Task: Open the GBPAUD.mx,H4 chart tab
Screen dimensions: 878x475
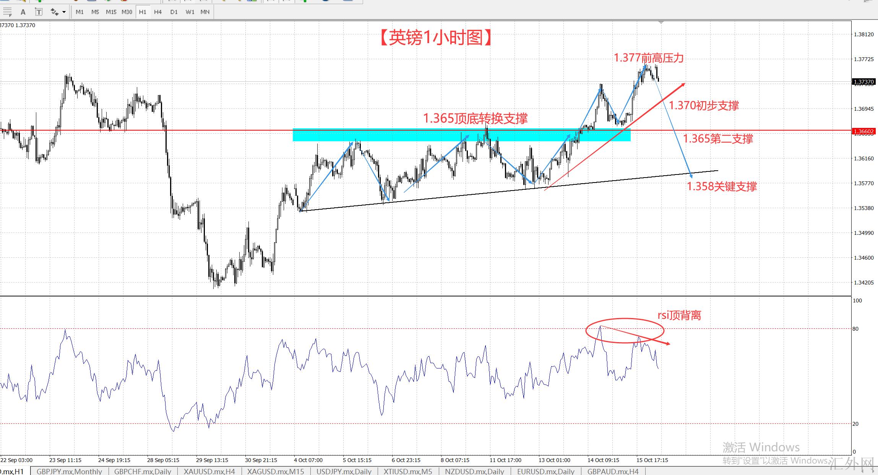Action: [x=613, y=471]
